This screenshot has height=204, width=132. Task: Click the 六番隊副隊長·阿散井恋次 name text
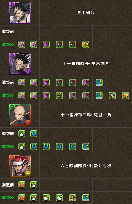coord(86,166)
